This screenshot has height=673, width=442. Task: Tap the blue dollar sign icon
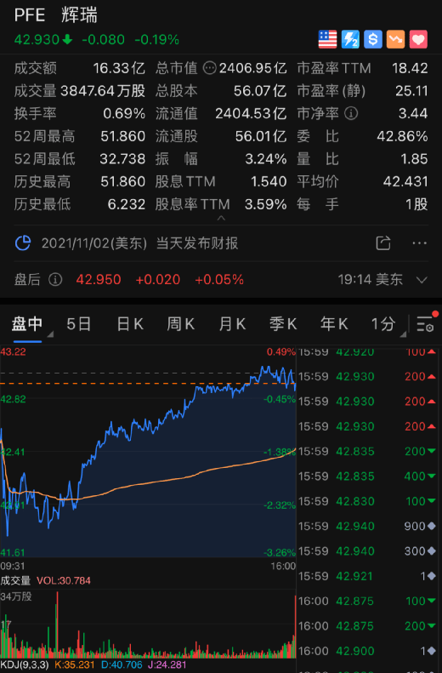[373, 39]
